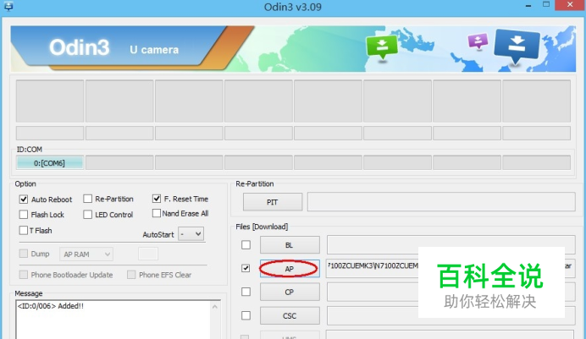
Task: Click the AP file button
Action: click(290, 269)
